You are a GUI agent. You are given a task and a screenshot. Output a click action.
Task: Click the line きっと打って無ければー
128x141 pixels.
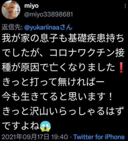(x=53, y=82)
